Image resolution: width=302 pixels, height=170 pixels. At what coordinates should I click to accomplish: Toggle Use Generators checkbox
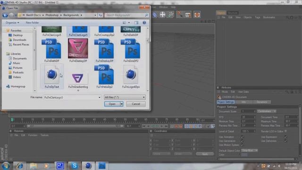pos(242,141)
